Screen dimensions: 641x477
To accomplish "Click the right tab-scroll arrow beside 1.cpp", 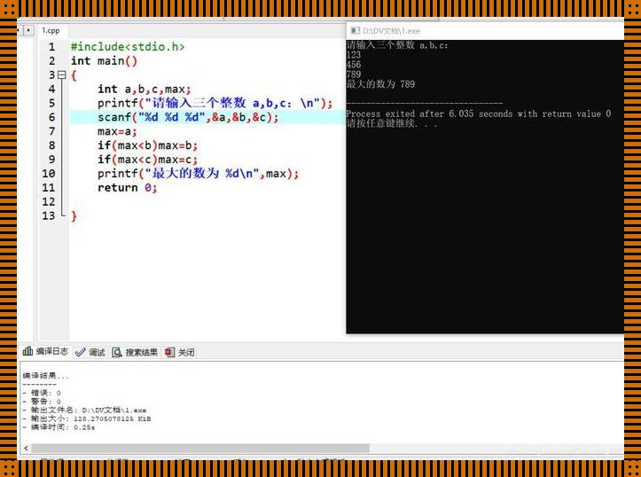I will [28, 30].
